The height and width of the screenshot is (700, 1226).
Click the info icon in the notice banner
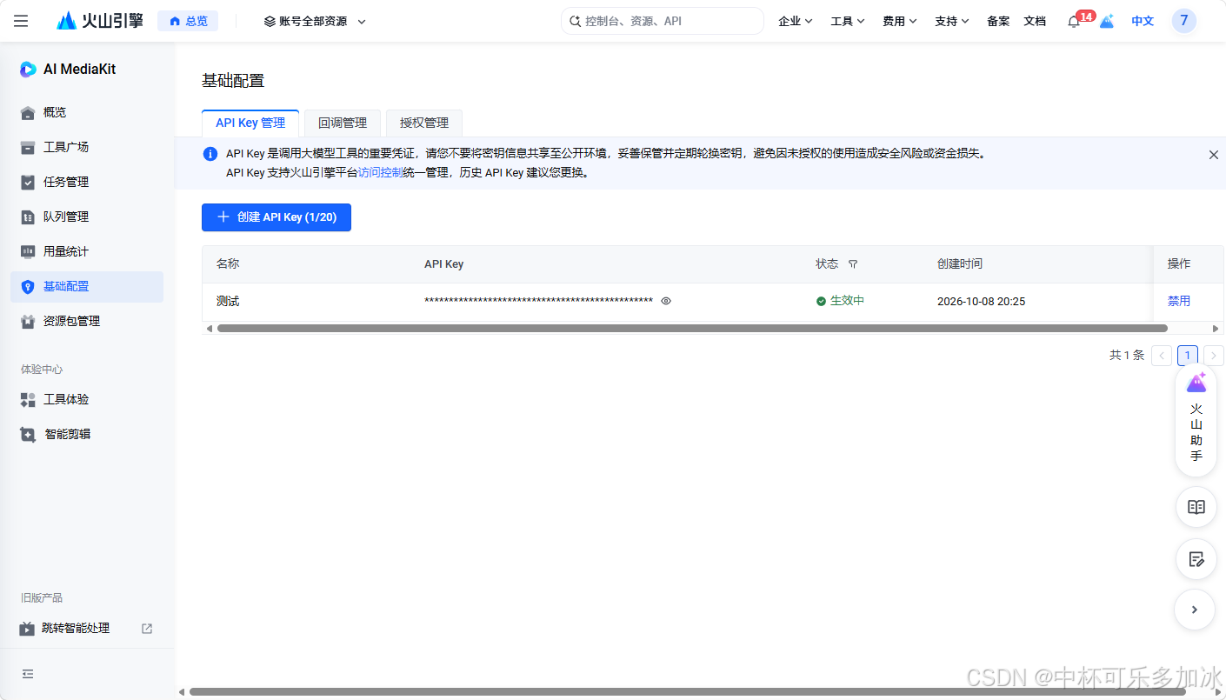point(210,154)
